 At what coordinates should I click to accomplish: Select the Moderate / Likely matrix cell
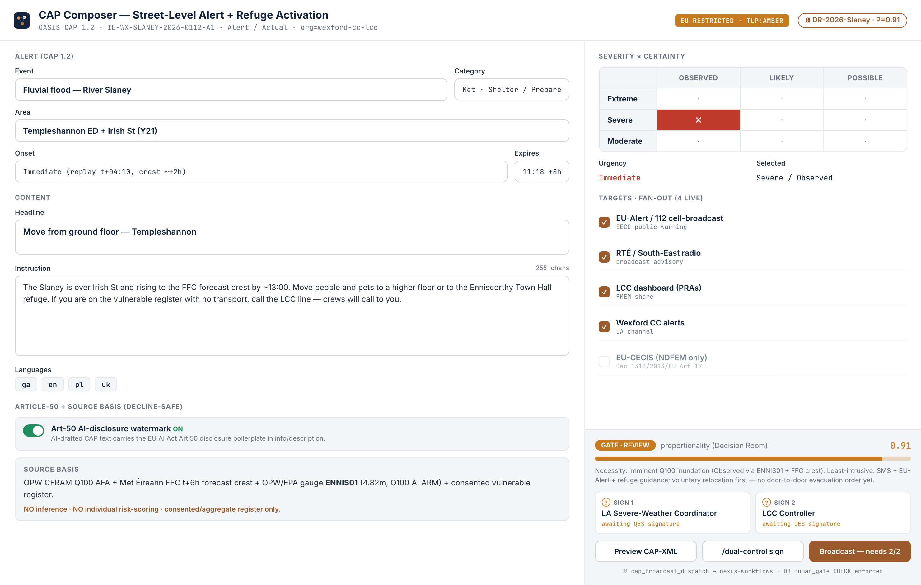click(781, 141)
